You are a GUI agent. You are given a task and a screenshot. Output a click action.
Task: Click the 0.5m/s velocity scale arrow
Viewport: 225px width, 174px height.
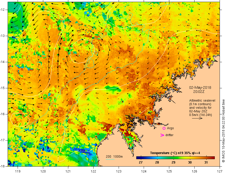click(x=197, y=118)
